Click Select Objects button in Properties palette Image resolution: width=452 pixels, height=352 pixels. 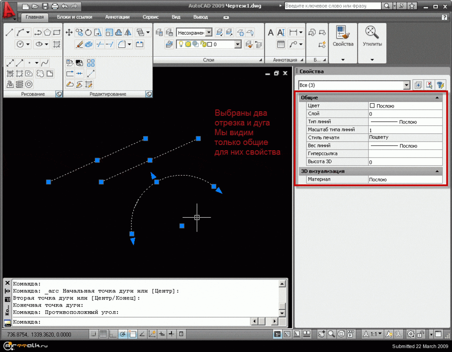click(429, 85)
